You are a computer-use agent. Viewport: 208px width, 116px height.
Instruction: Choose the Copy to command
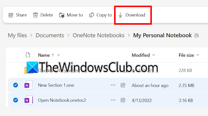point(100,15)
